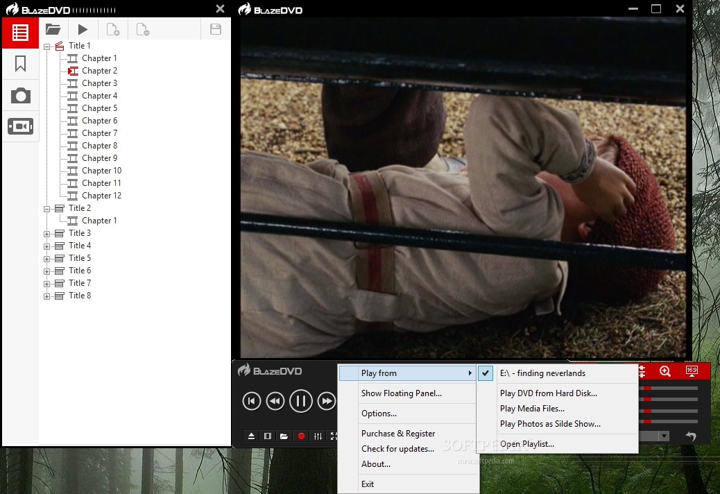The image size is (720, 494).
Task: Click the zoom magnifier icon
Action: coord(665,371)
